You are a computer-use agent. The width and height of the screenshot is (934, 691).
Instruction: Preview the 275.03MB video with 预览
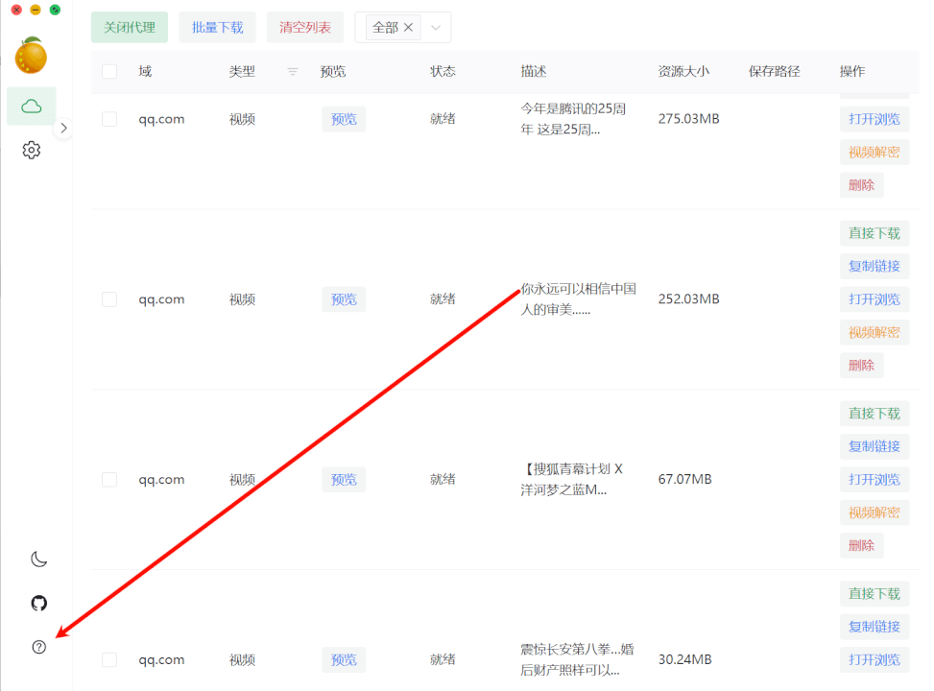click(344, 119)
